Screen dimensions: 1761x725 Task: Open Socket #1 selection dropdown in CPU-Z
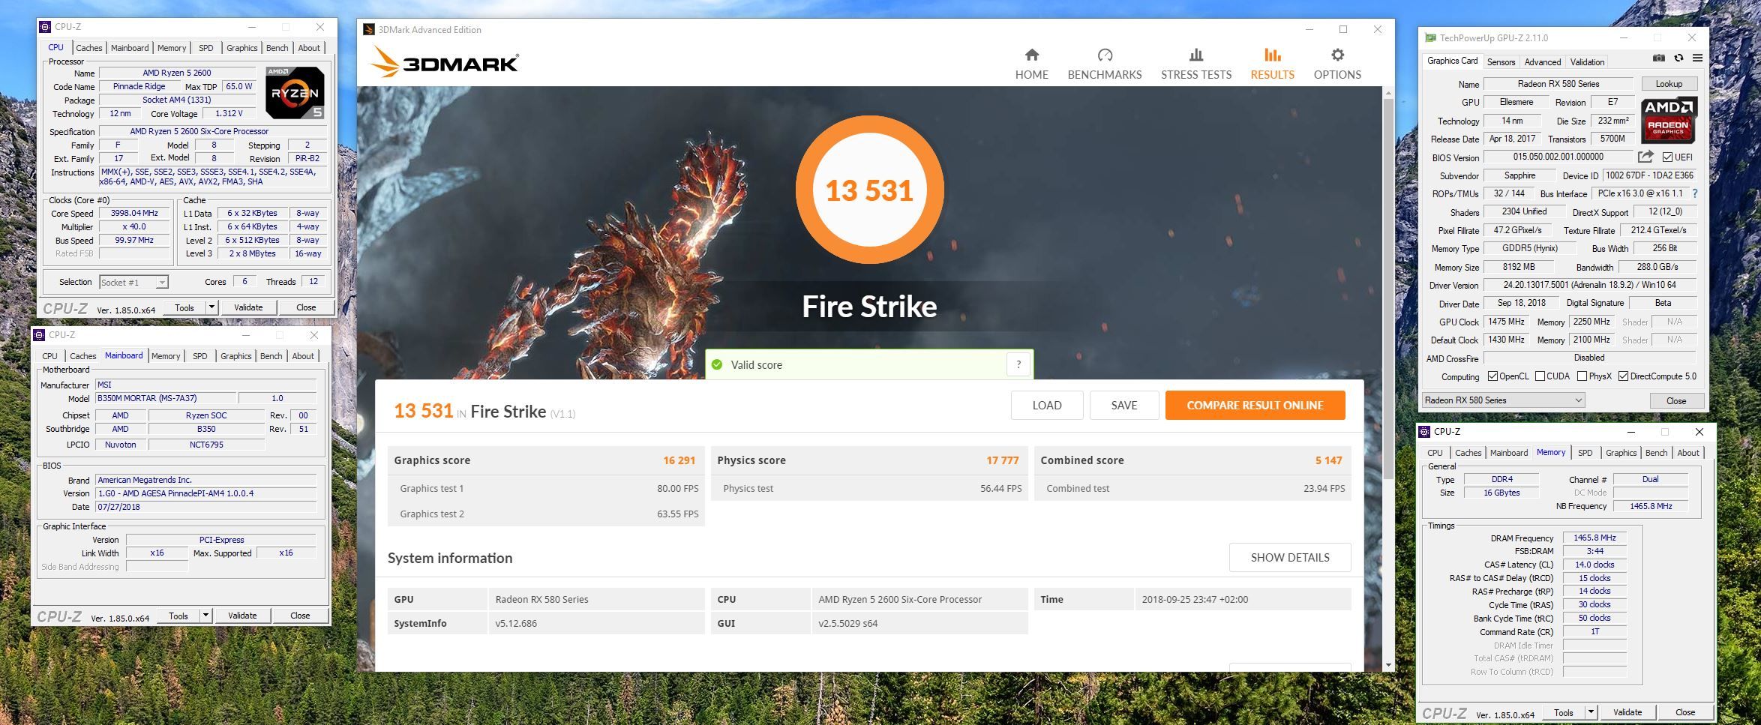(x=133, y=283)
